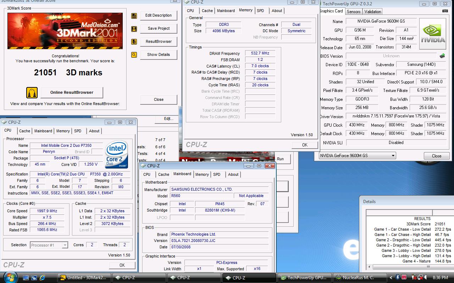Open Sensors tab in GPU-Z
This screenshot has width=454, height=283.
354,12
